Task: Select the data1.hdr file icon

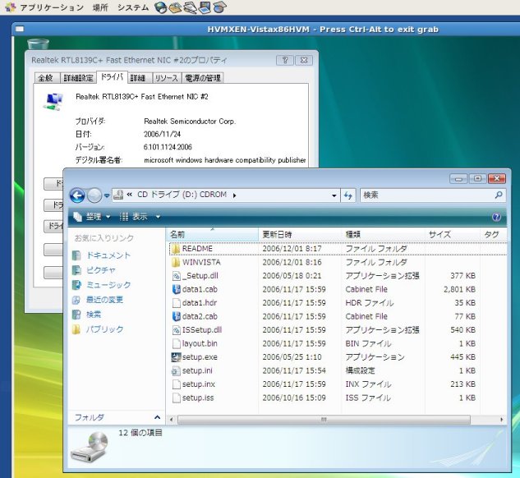Action: point(177,303)
